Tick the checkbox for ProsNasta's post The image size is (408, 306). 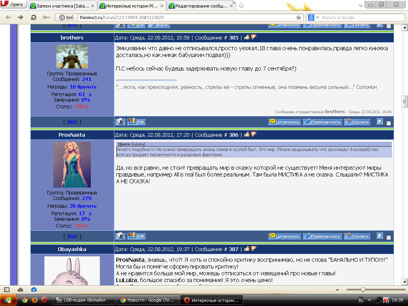[x=389, y=237]
